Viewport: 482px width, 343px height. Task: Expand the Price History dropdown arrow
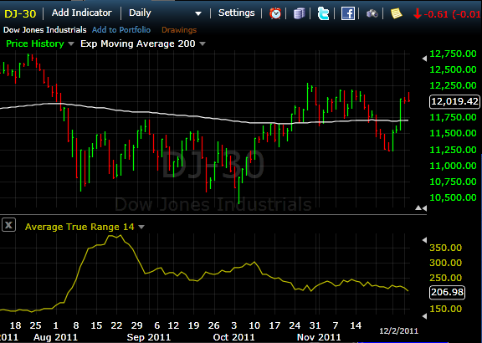click(x=71, y=44)
